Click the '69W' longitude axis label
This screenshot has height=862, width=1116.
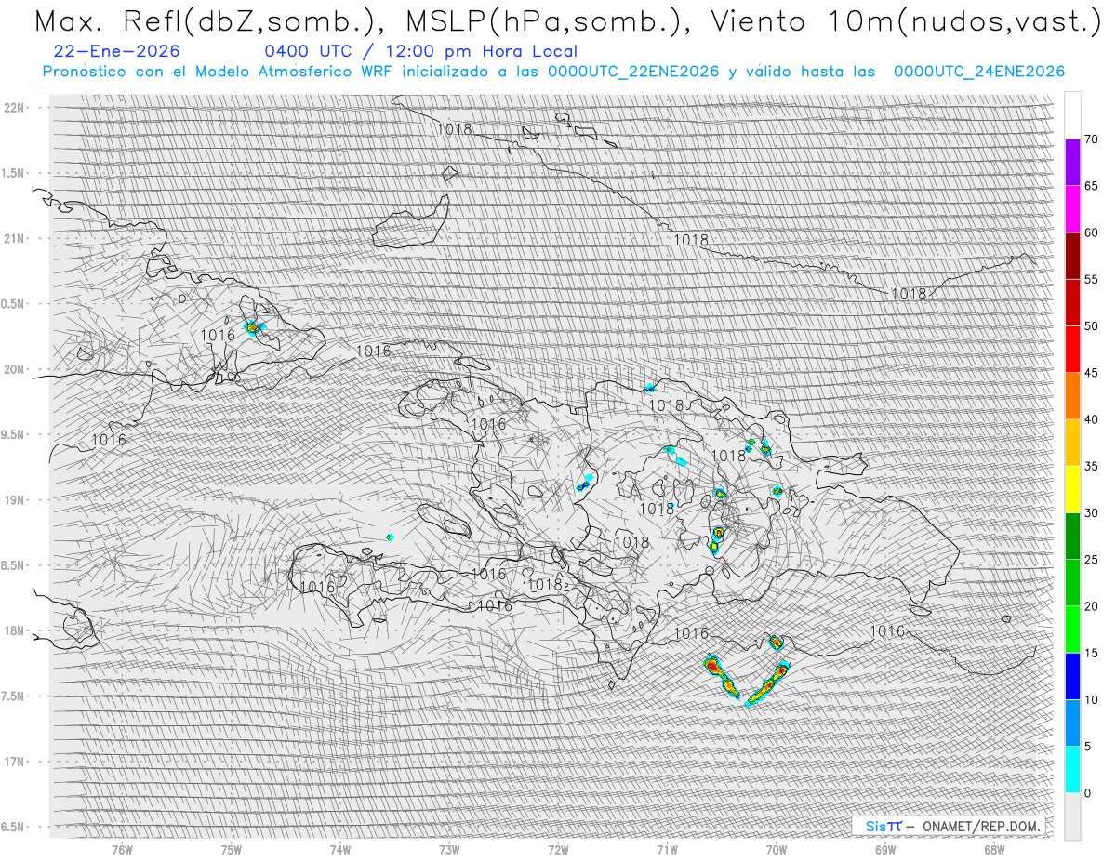[x=885, y=851]
